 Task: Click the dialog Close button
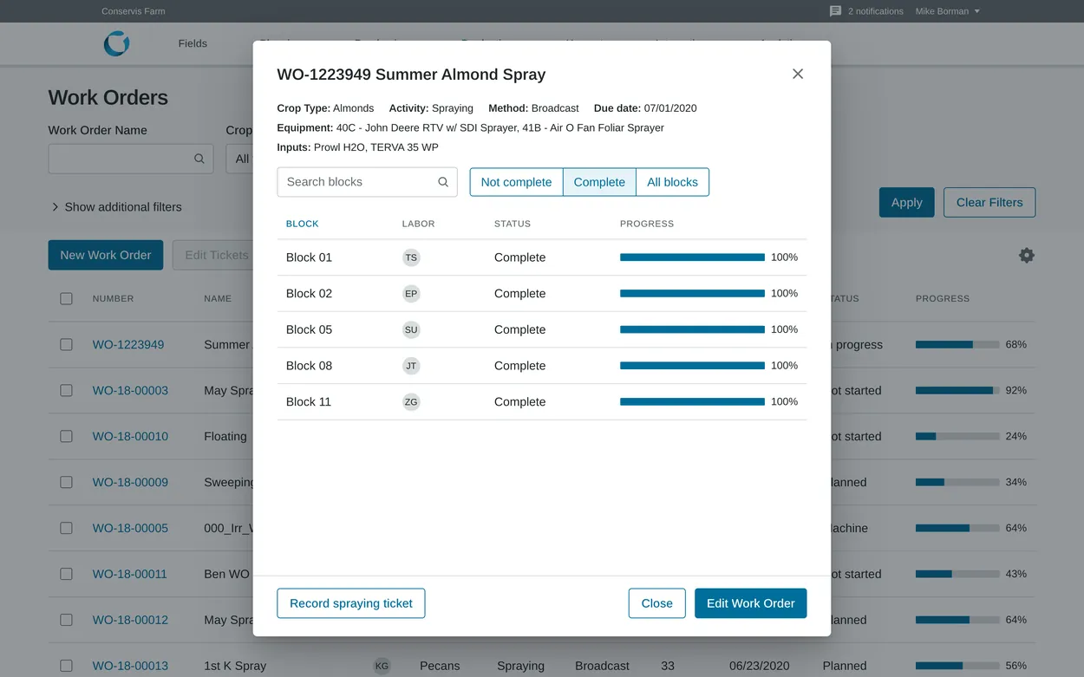tap(657, 603)
